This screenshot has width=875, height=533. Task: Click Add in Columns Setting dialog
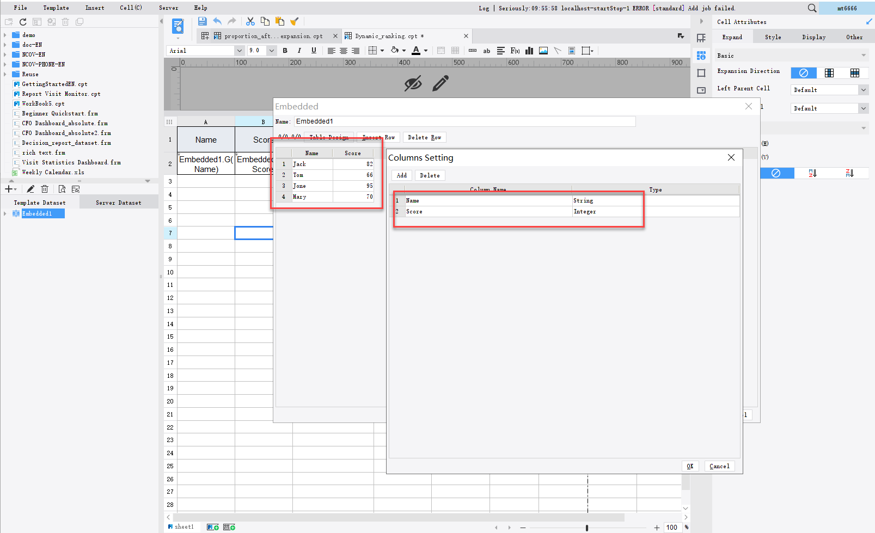point(402,175)
